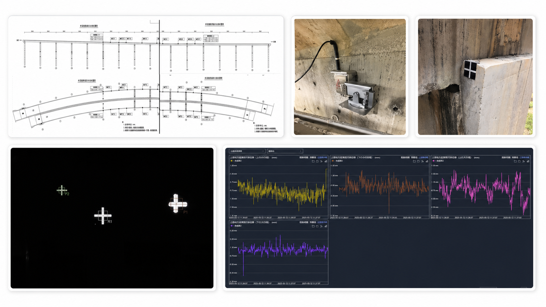The width and height of the screenshot is (546, 307).
Task: Click blue link in yellow chart header
Action: pos(322,158)
